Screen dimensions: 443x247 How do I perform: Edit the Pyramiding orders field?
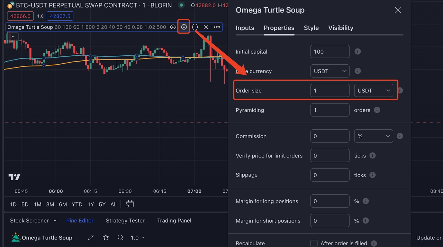tap(330, 110)
